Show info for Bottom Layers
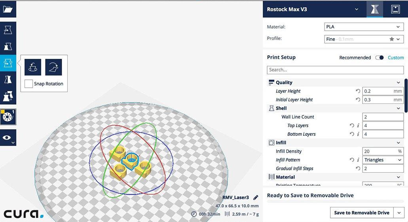The image size is (408, 222). pyautogui.click(x=358, y=134)
